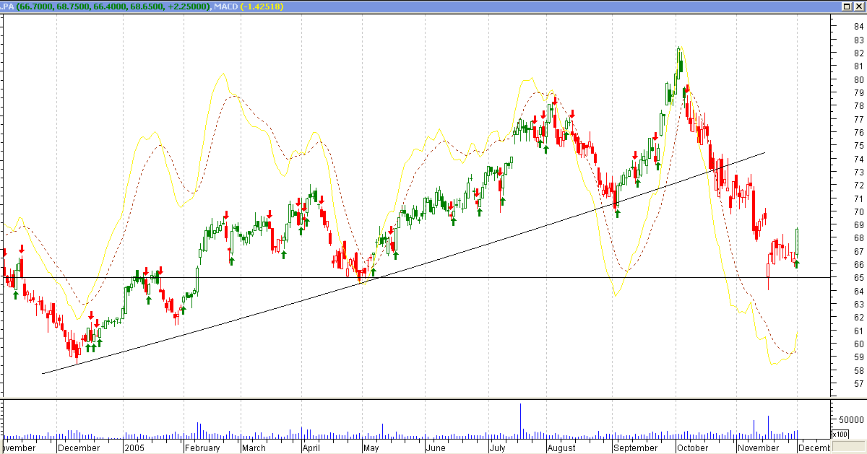Click the 57 price axis label
The width and height of the screenshot is (867, 454).
[858, 384]
